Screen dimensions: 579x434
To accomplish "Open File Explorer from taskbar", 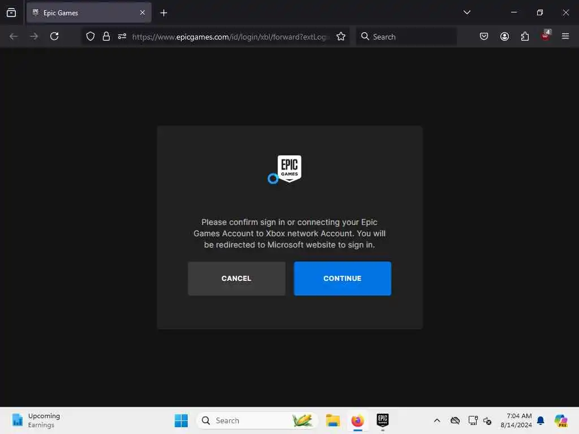I will [332, 420].
